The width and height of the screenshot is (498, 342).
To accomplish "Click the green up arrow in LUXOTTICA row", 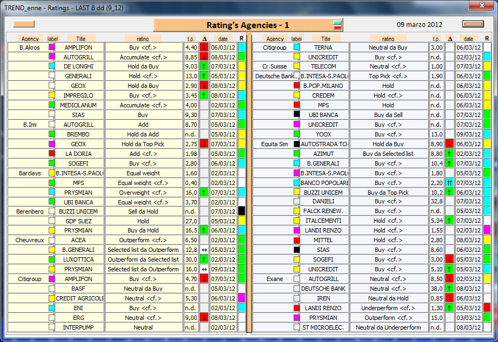I will 204,259.
